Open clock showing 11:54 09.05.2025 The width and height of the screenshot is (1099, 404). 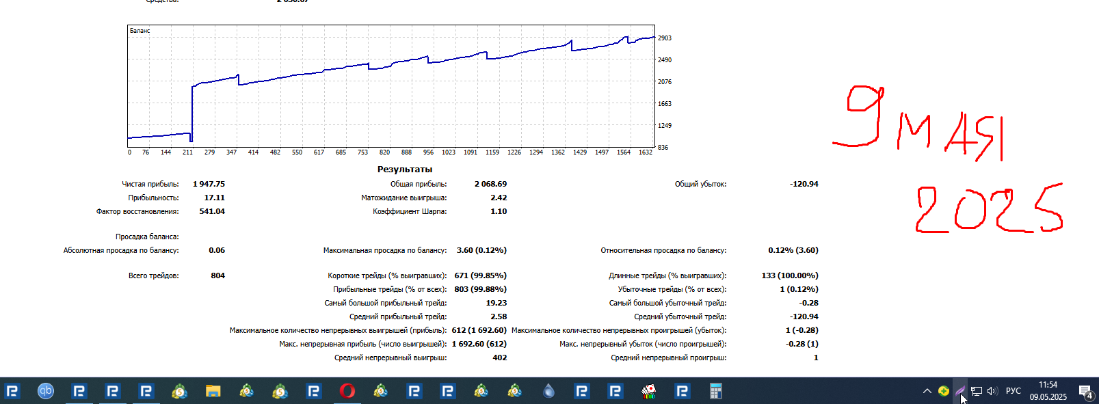pyautogui.click(x=1048, y=391)
